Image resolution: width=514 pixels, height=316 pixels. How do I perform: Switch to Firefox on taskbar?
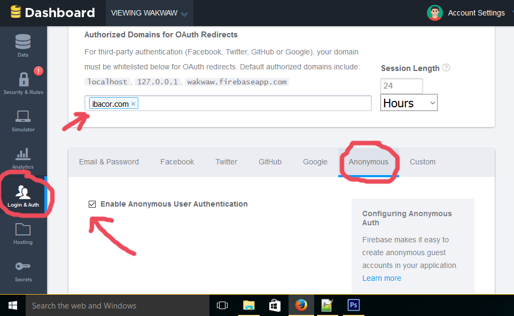coord(301,305)
